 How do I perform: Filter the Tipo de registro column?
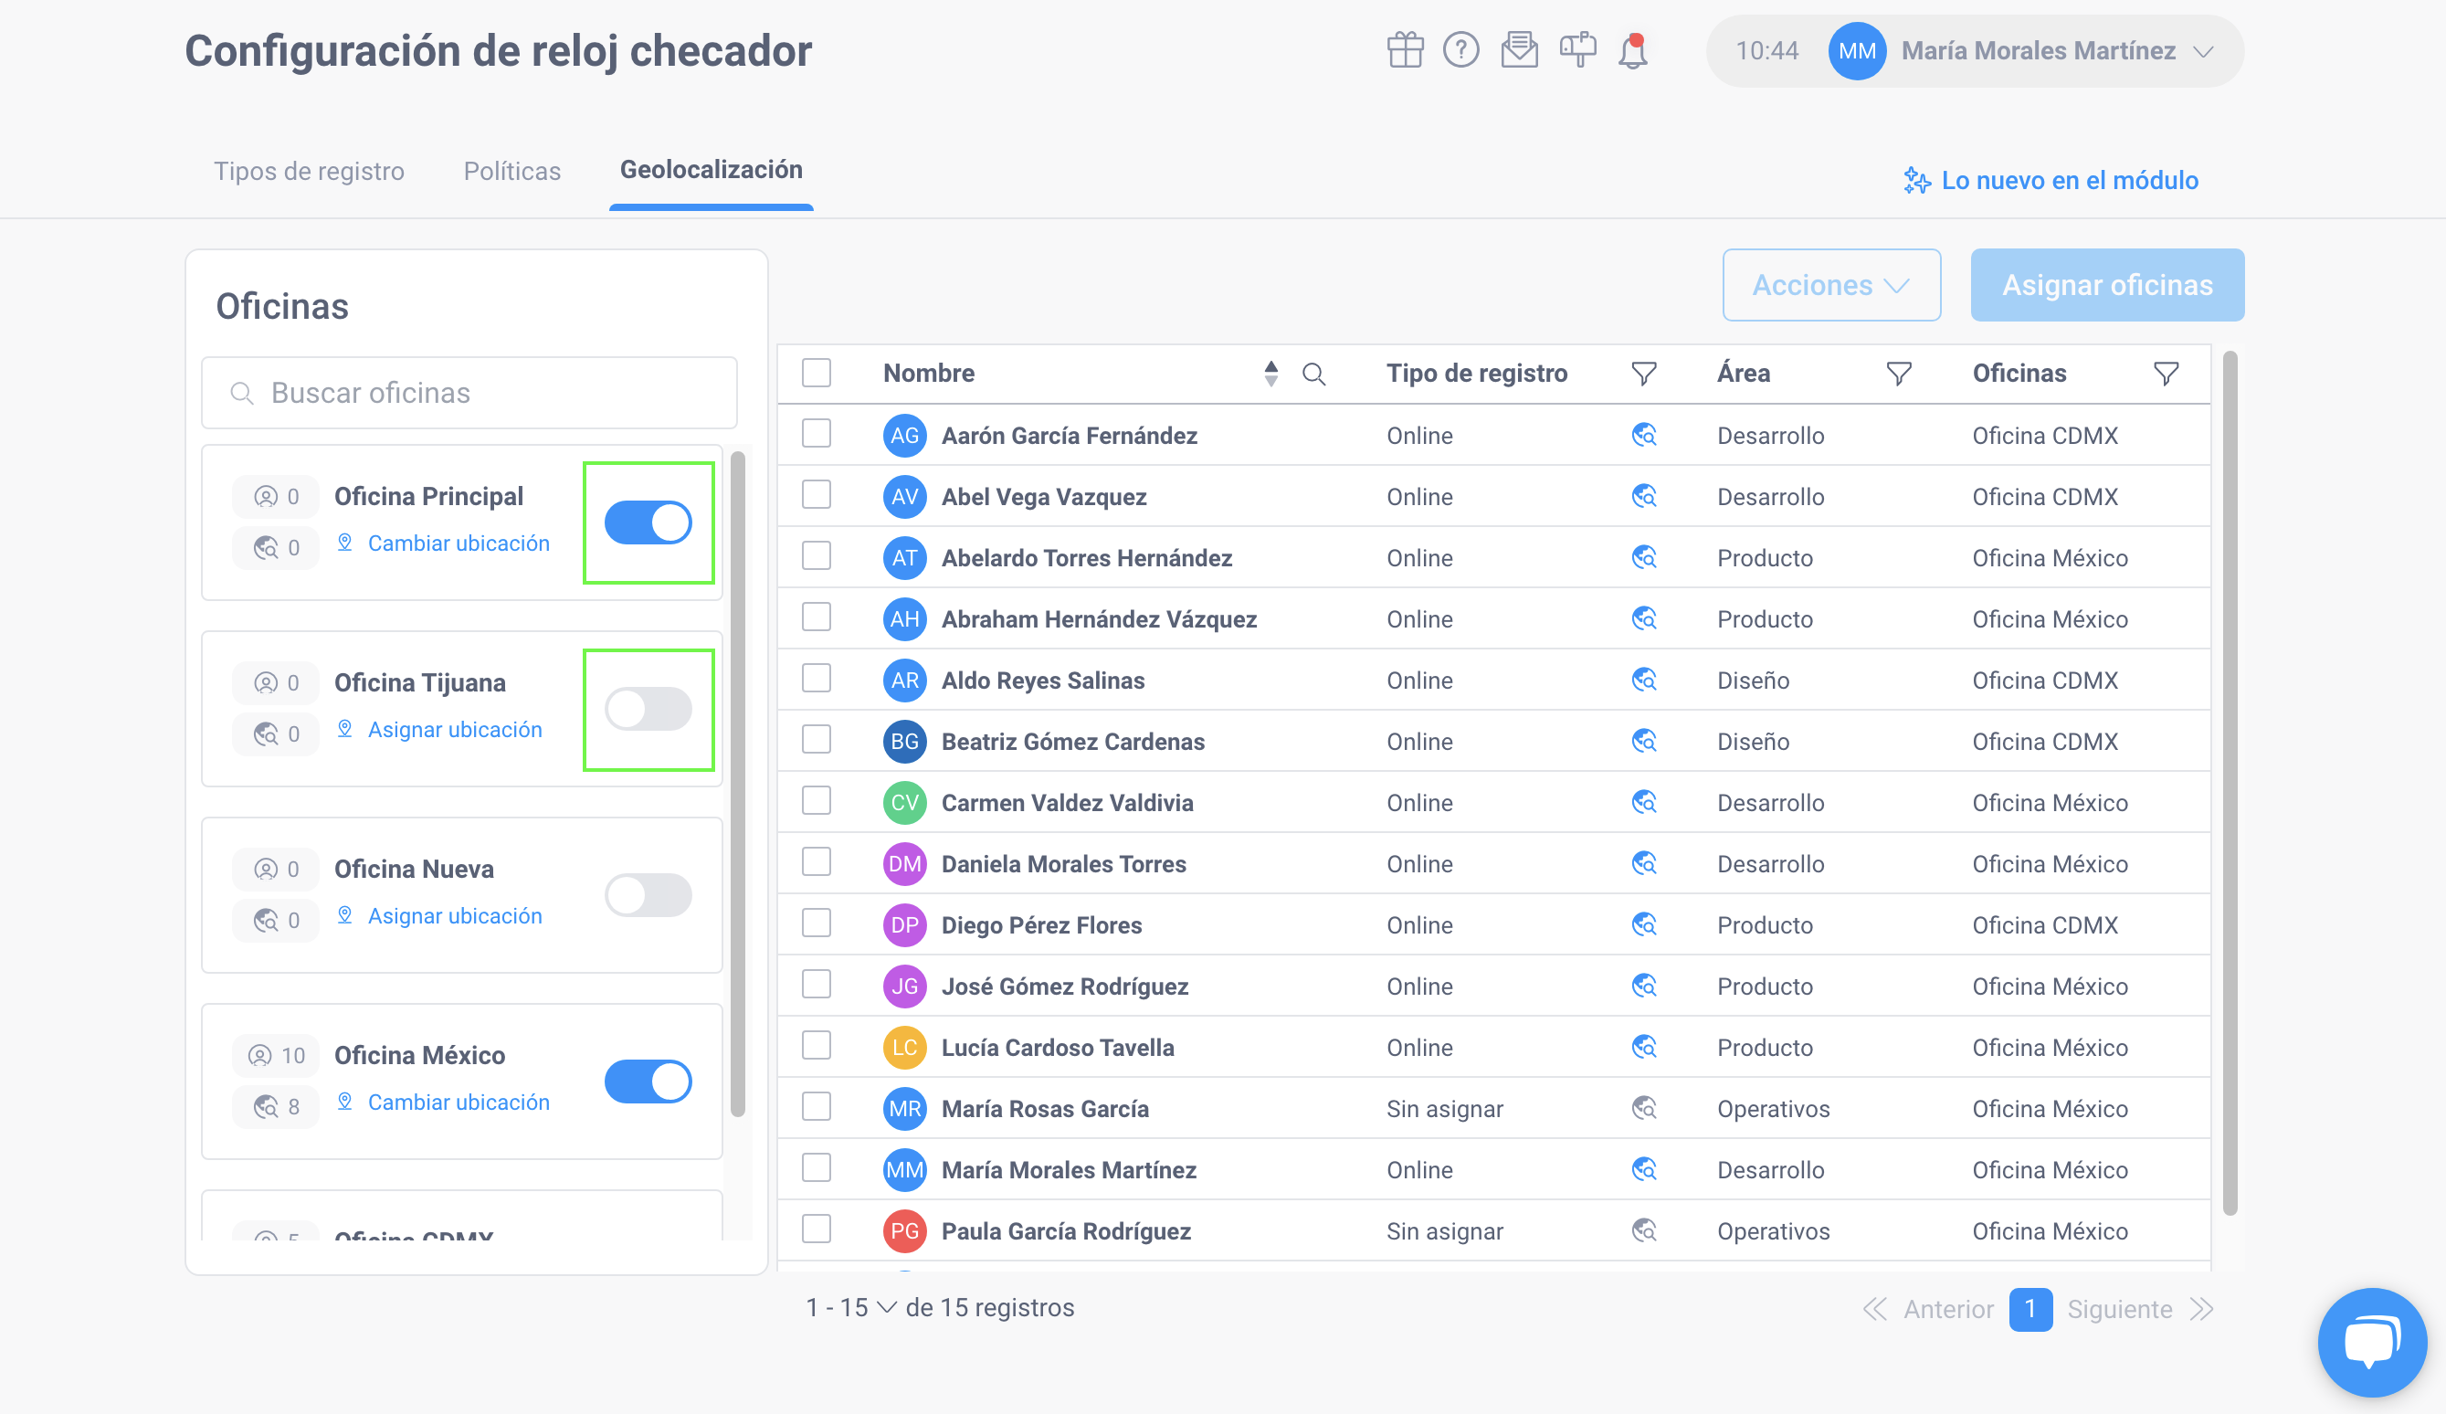pyautogui.click(x=1643, y=374)
